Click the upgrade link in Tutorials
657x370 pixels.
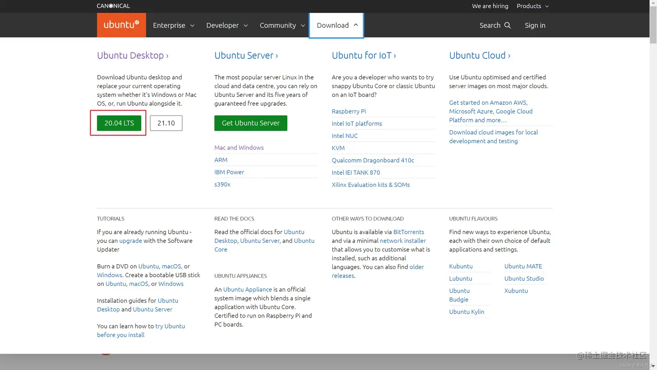[130, 241]
